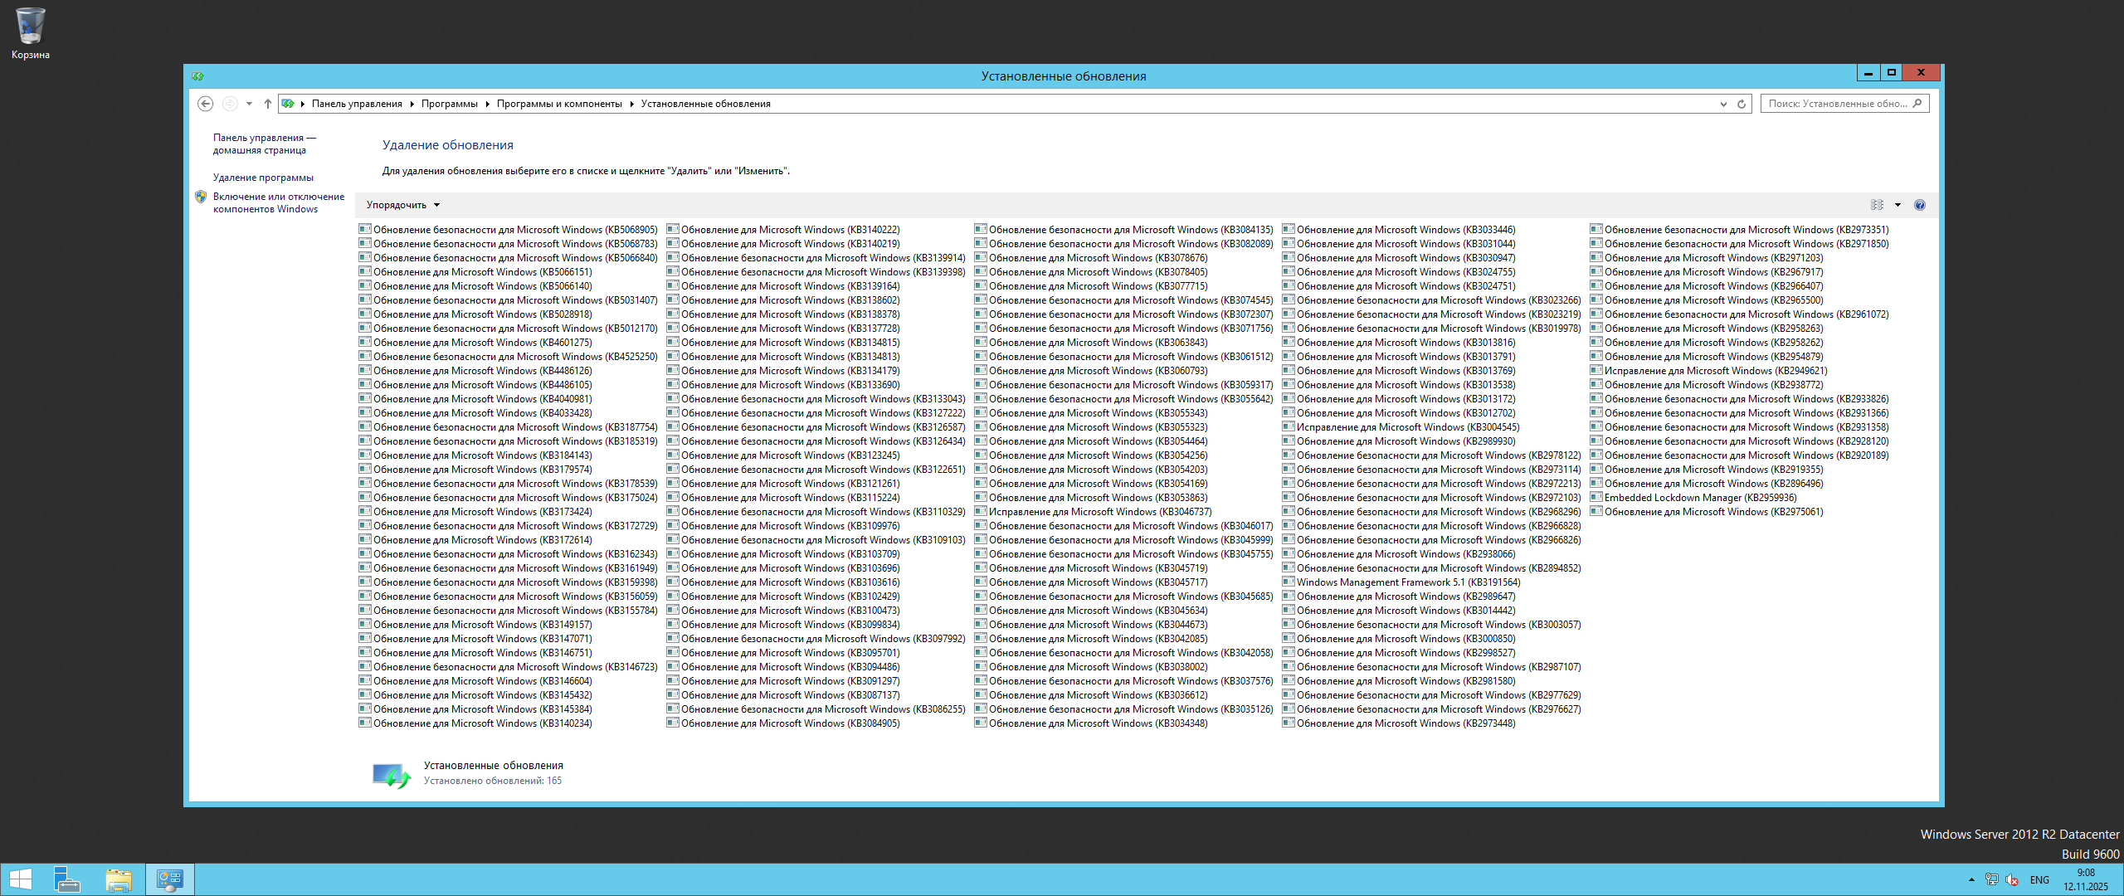Select the update KB5068905 in list

click(514, 230)
